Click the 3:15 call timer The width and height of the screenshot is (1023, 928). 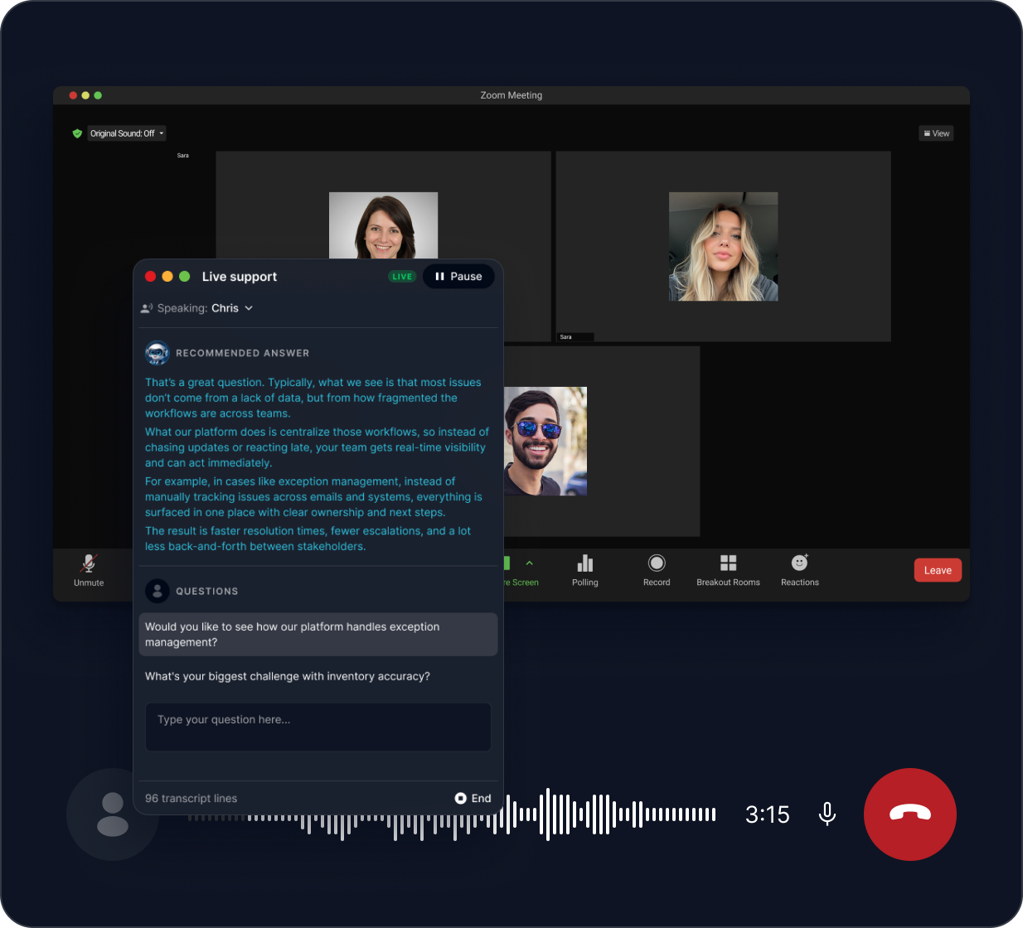[x=768, y=814]
